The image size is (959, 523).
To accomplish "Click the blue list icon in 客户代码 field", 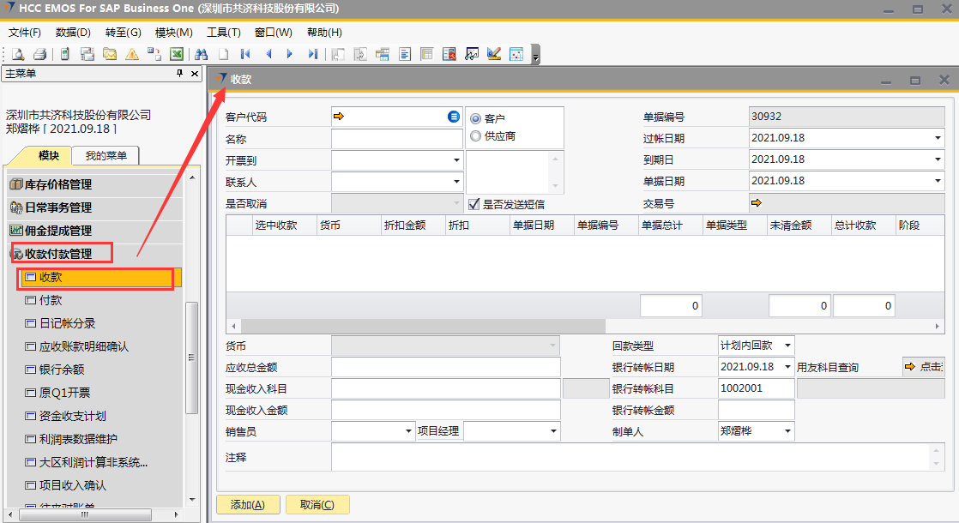I will click(454, 117).
